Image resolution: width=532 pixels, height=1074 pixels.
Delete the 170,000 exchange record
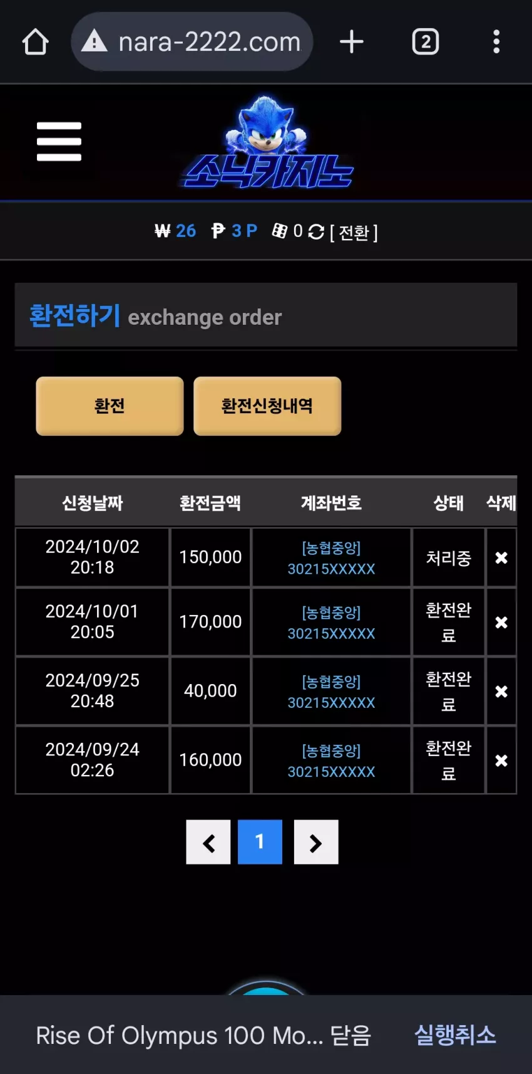pyautogui.click(x=501, y=623)
